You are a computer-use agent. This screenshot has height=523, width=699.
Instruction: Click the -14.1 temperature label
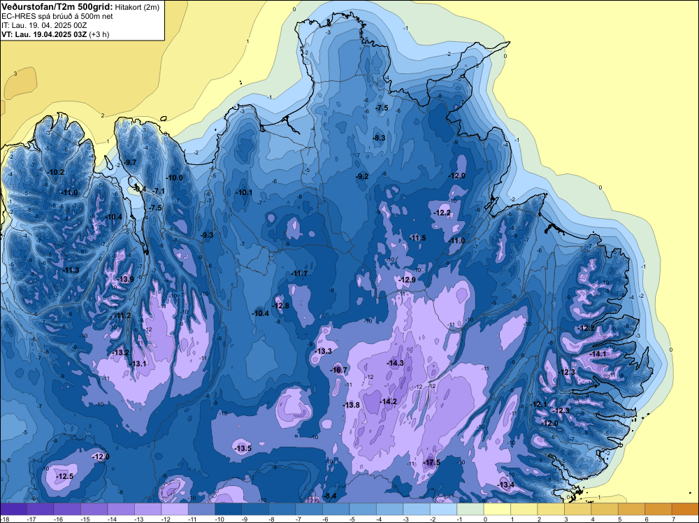(x=598, y=354)
